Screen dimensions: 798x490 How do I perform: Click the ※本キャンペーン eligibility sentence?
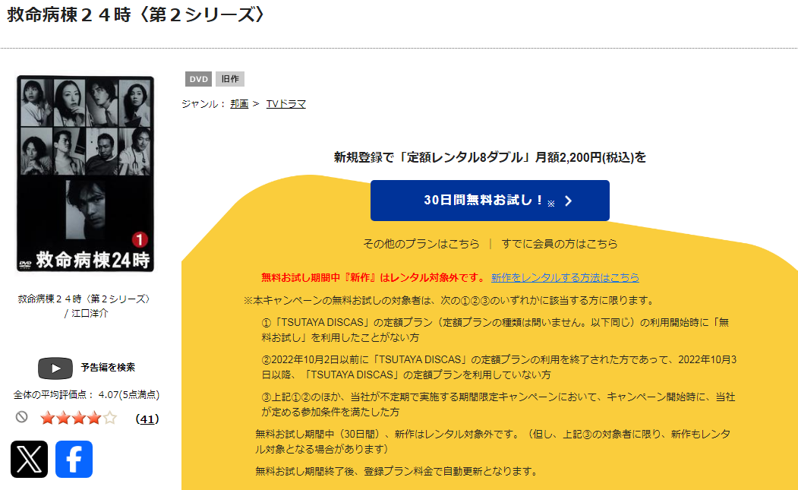(x=450, y=301)
